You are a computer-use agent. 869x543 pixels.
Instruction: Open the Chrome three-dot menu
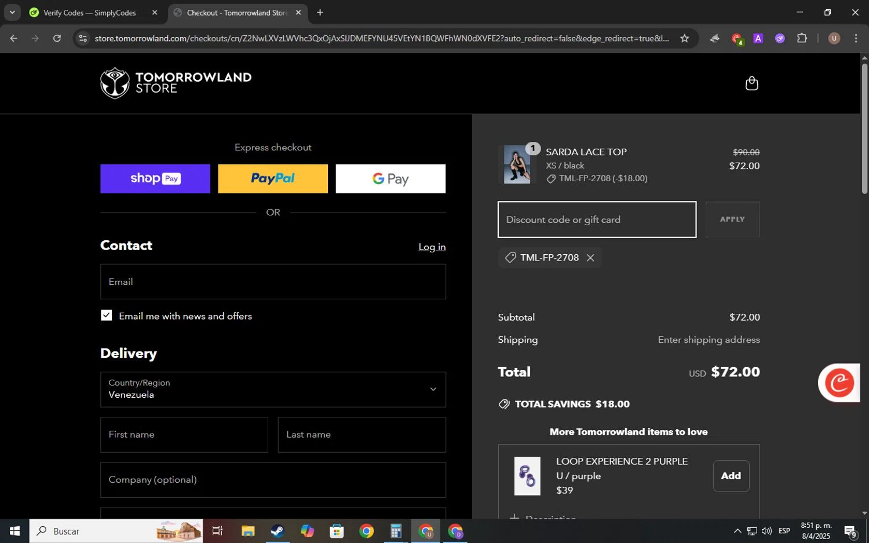click(x=856, y=39)
